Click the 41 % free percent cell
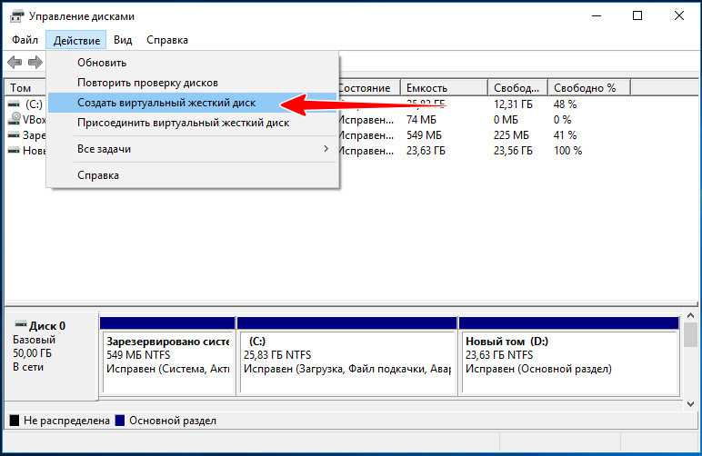 [x=565, y=135]
